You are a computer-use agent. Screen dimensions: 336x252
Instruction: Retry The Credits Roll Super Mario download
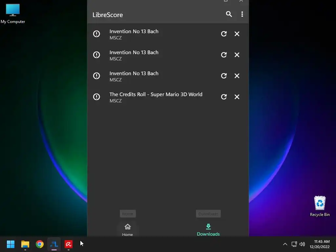(x=224, y=97)
